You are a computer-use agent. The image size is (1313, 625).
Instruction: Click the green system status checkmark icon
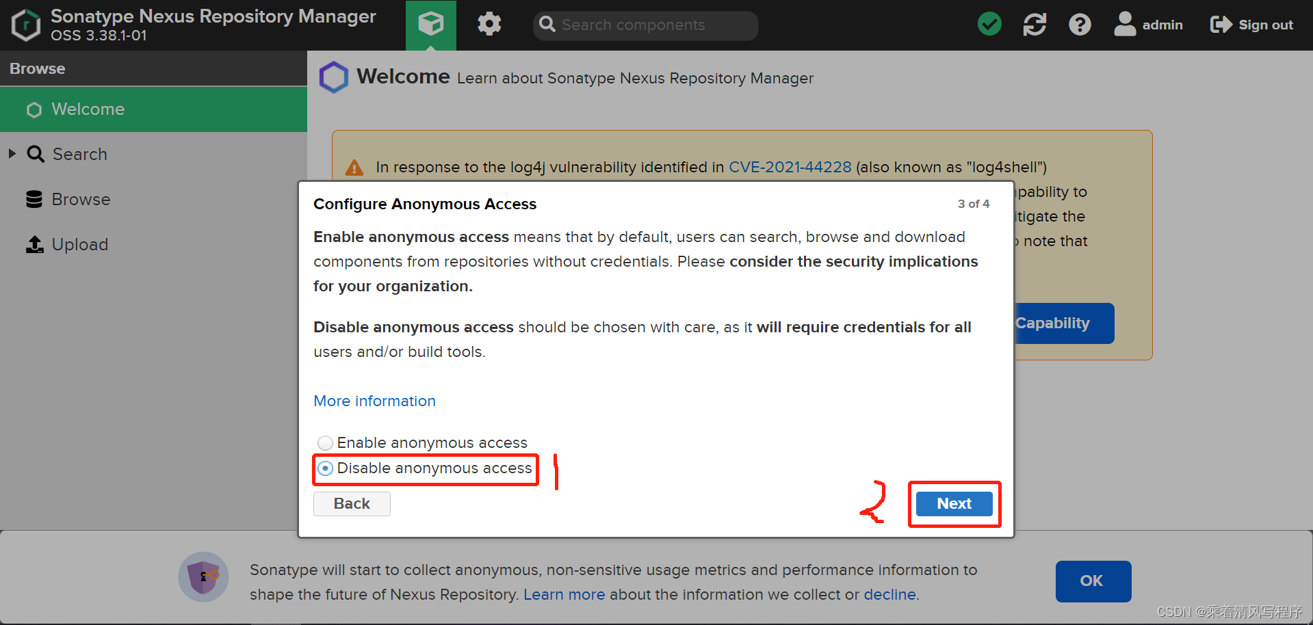click(989, 25)
